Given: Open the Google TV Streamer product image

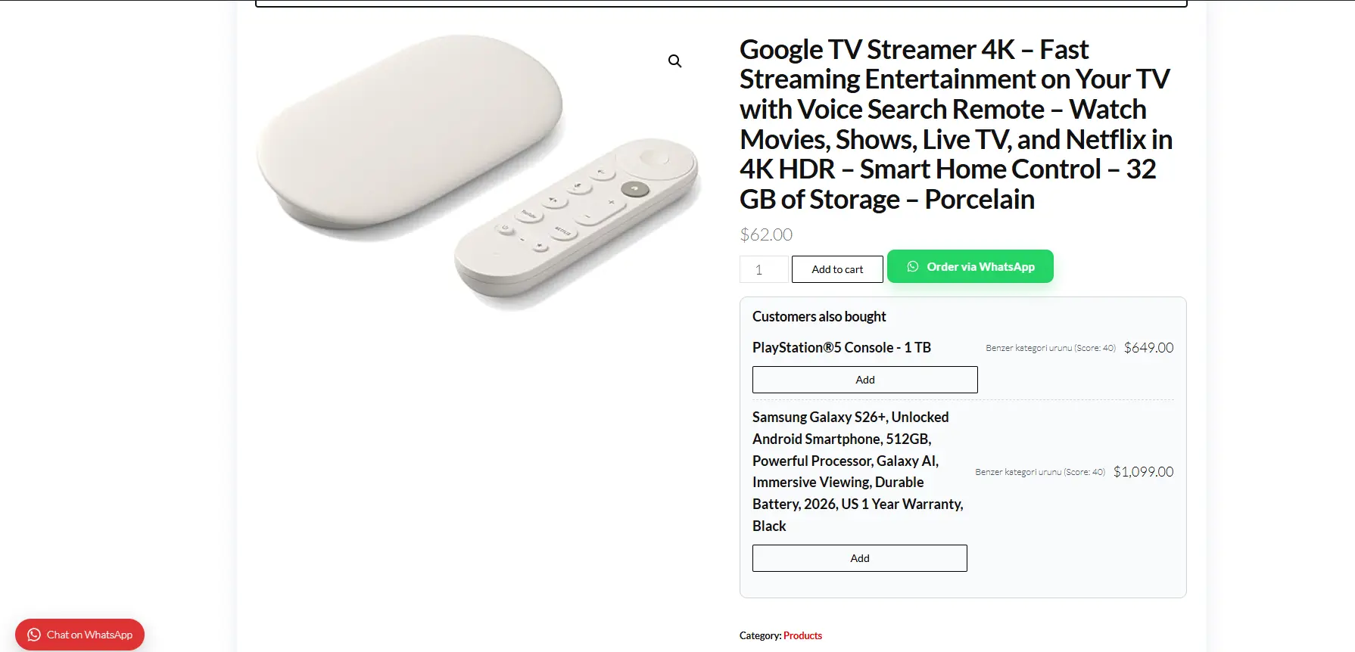Looking at the screenshot, I should (478, 170).
